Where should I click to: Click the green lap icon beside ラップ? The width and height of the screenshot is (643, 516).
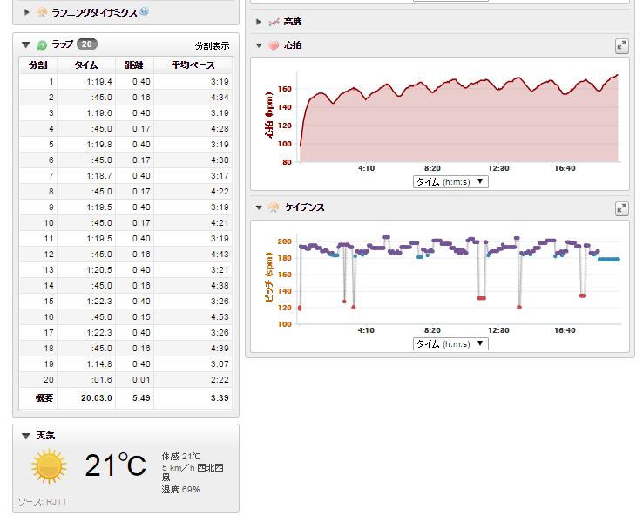(x=42, y=44)
